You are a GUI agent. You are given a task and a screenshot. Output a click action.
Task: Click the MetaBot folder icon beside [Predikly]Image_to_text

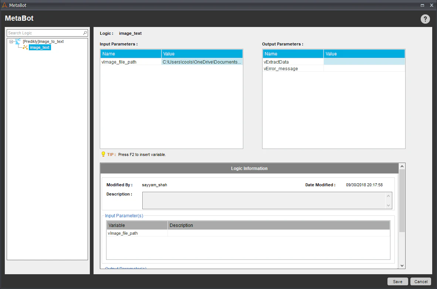click(x=18, y=41)
